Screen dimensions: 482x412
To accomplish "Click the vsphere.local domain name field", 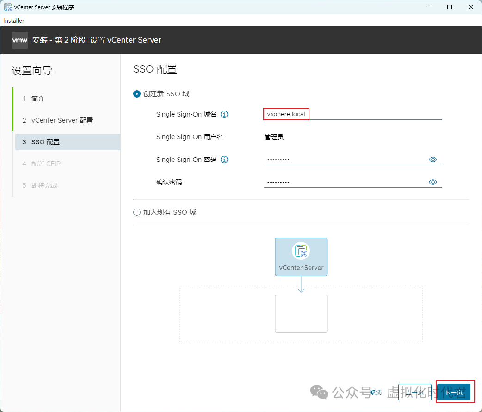I will 353,114.
